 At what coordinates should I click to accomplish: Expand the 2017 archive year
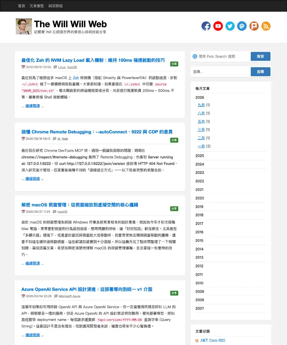199,224
